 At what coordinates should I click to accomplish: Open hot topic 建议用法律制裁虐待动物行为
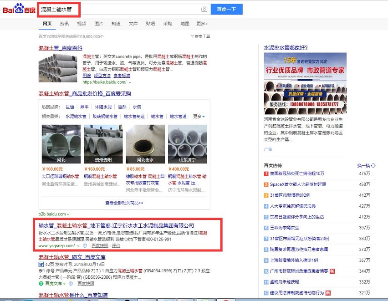[x=296, y=293]
